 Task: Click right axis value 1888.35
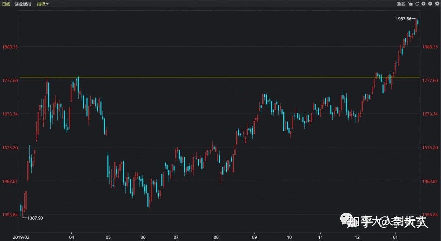click(x=430, y=47)
